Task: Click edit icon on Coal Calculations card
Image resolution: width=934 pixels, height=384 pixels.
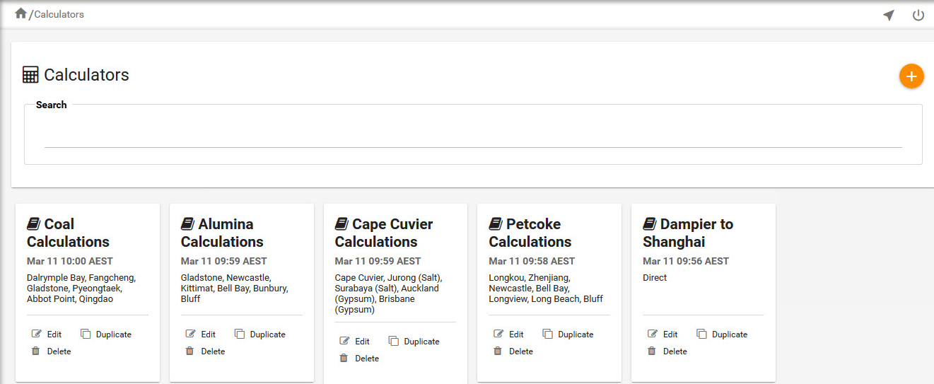Action: click(x=37, y=334)
